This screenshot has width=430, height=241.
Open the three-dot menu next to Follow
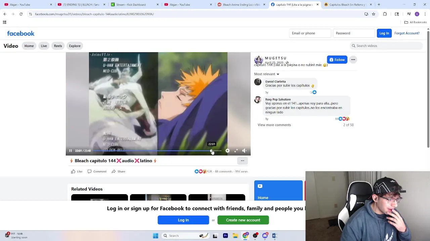[353, 60]
